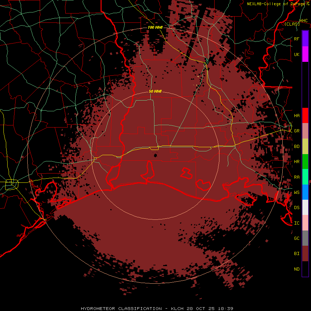Screen dimensions: 311x311
Task: Click the 'IC' legend label
Action: pos(296,223)
